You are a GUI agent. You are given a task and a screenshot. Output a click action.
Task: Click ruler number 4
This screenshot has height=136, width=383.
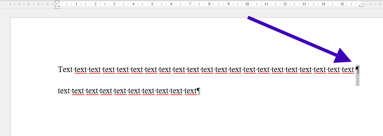[133, 4]
